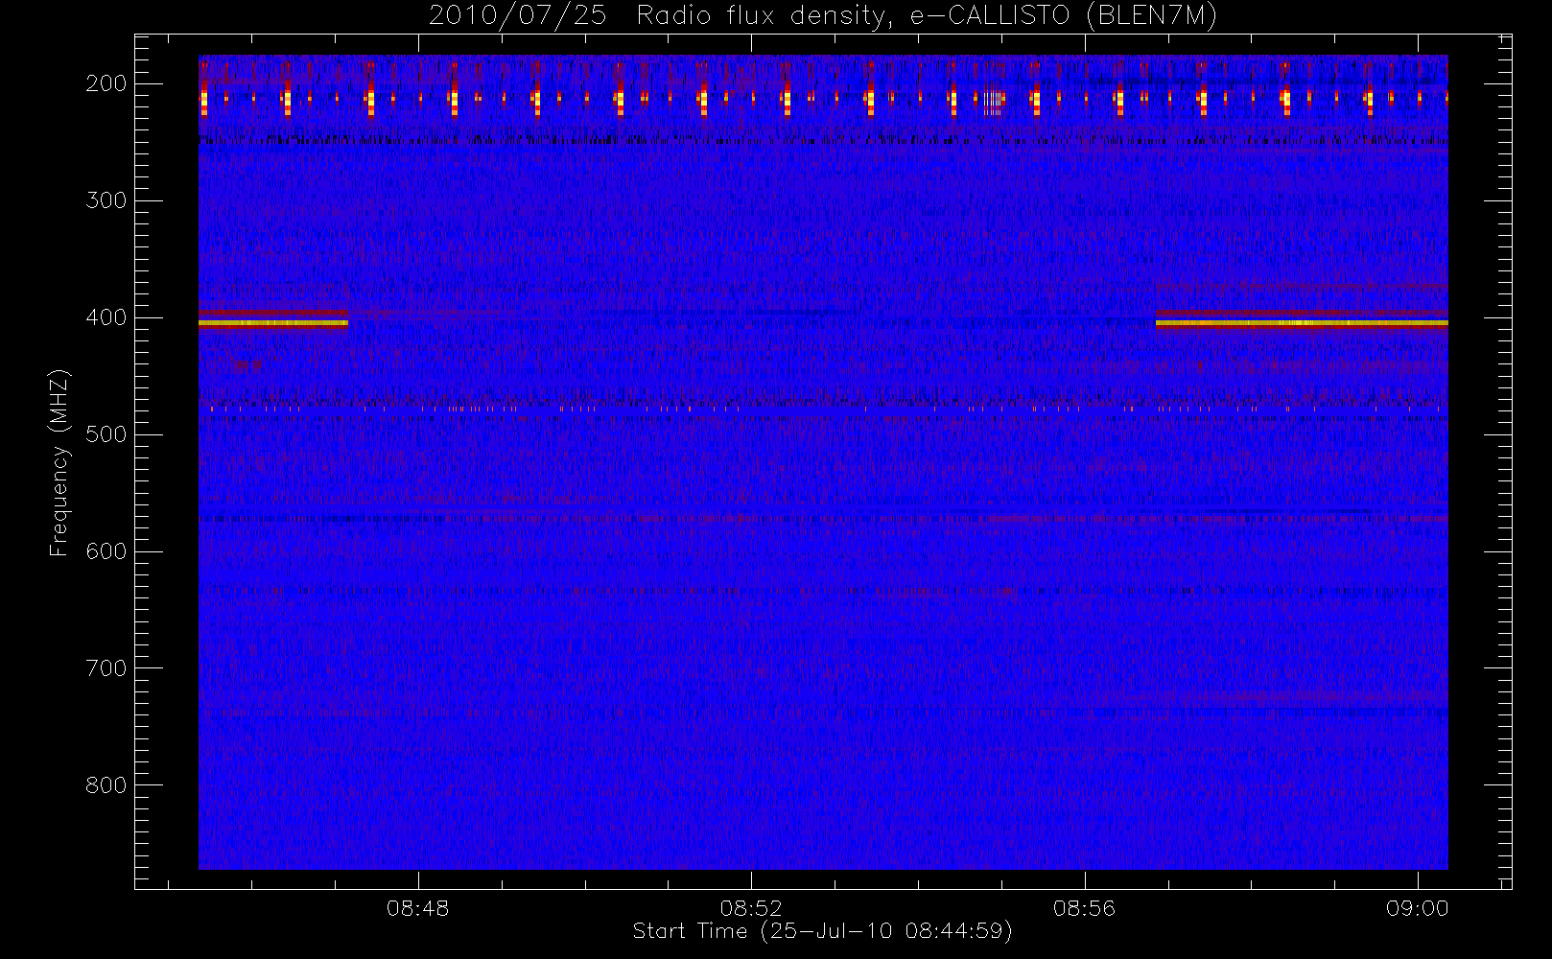Click the 09:00 time tick label
The height and width of the screenshot is (959, 1552).
pyautogui.click(x=1417, y=908)
